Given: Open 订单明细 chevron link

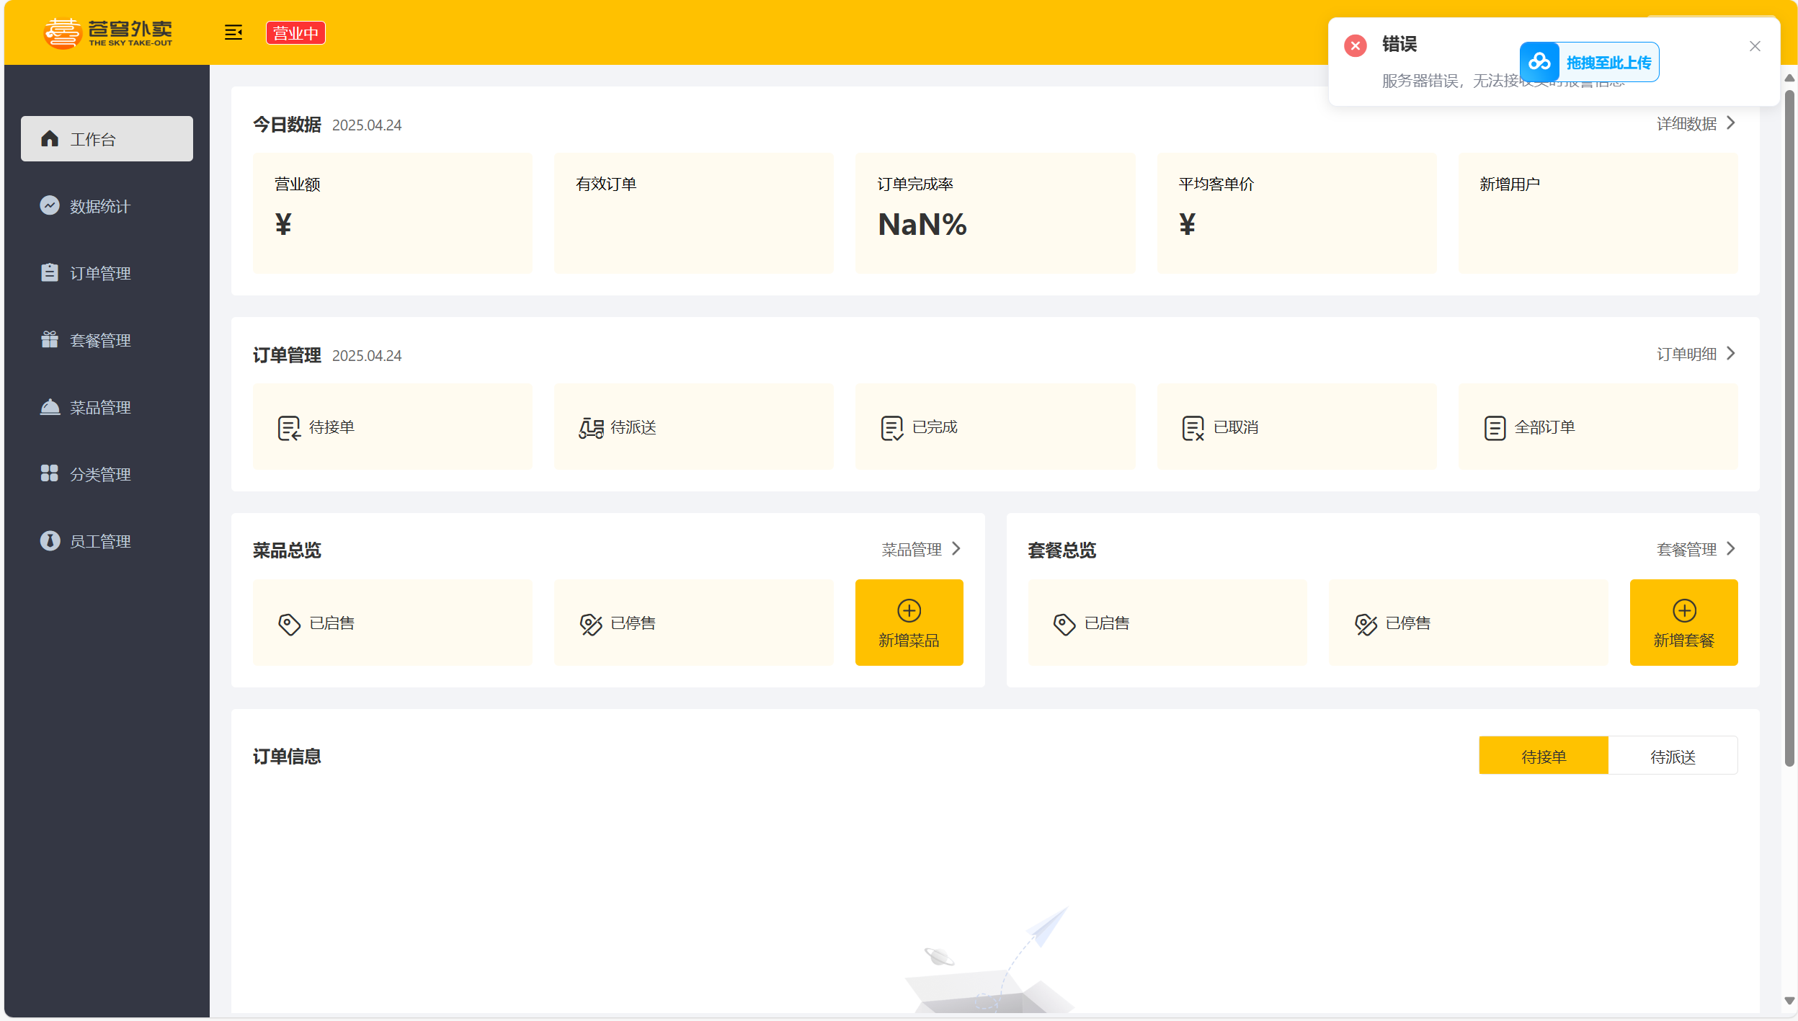Looking at the screenshot, I should 1695,354.
